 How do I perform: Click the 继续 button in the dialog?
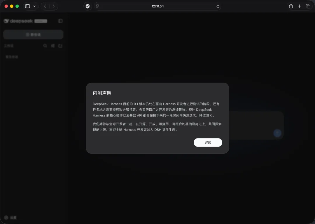208,142
